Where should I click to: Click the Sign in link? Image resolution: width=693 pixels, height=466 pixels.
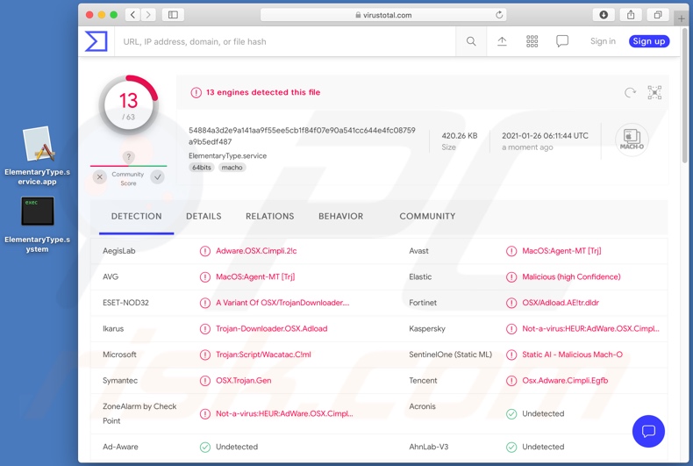[x=603, y=41]
